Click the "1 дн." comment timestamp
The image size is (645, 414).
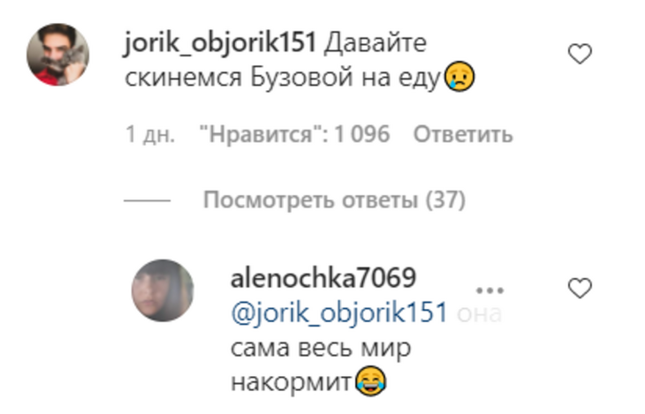150,134
